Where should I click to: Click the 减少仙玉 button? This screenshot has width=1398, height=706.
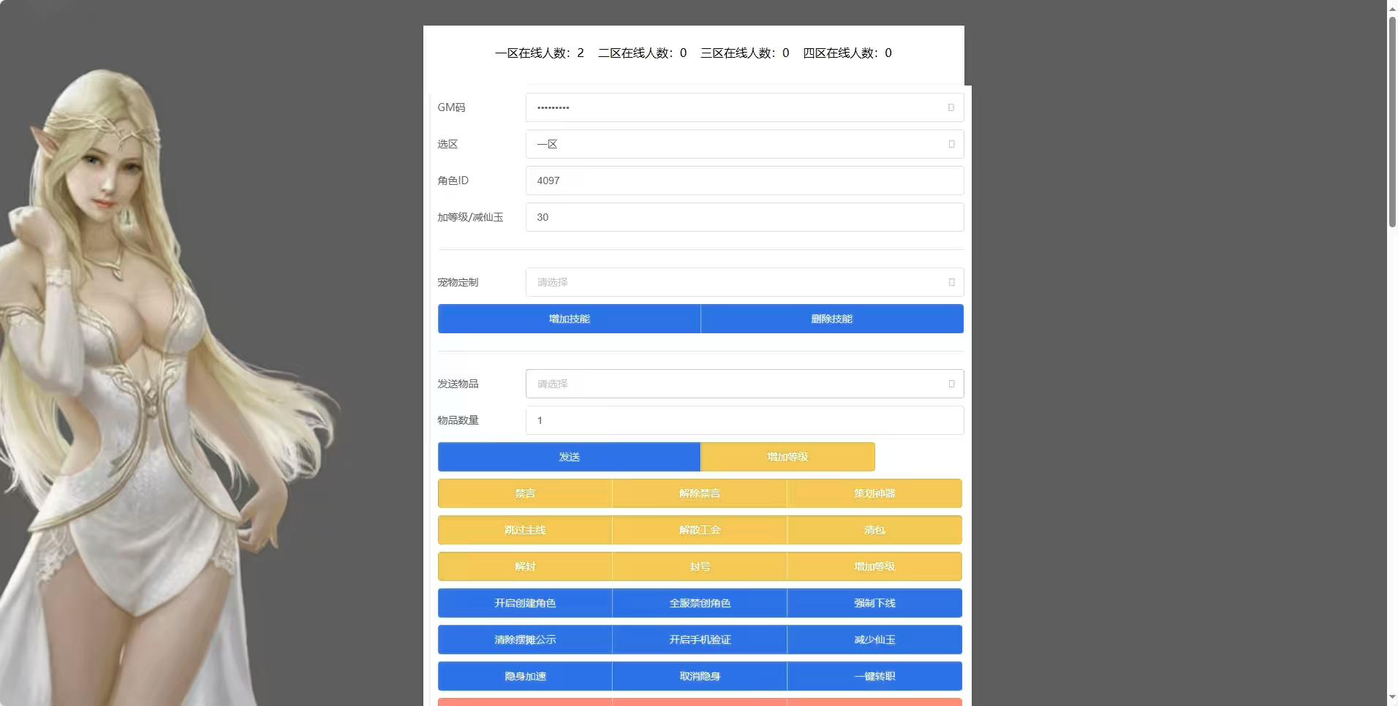874,639
